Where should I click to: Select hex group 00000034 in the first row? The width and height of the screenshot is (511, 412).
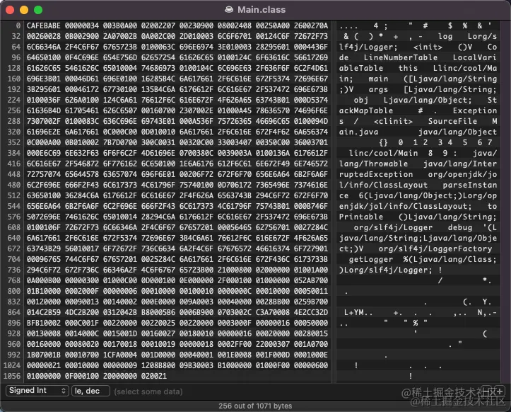pos(81,25)
